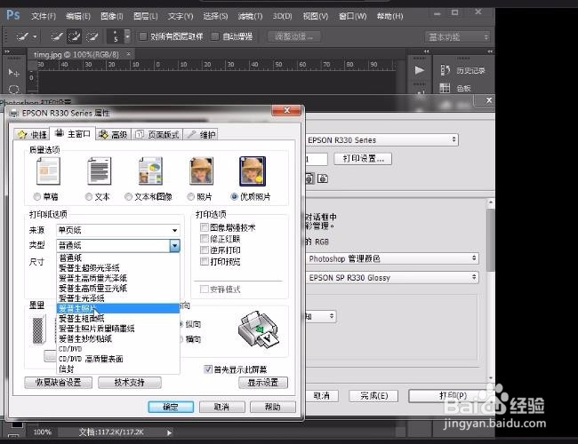Click the 显示设置 button
The width and height of the screenshot is (578, 444).
[x=263, y=383]
